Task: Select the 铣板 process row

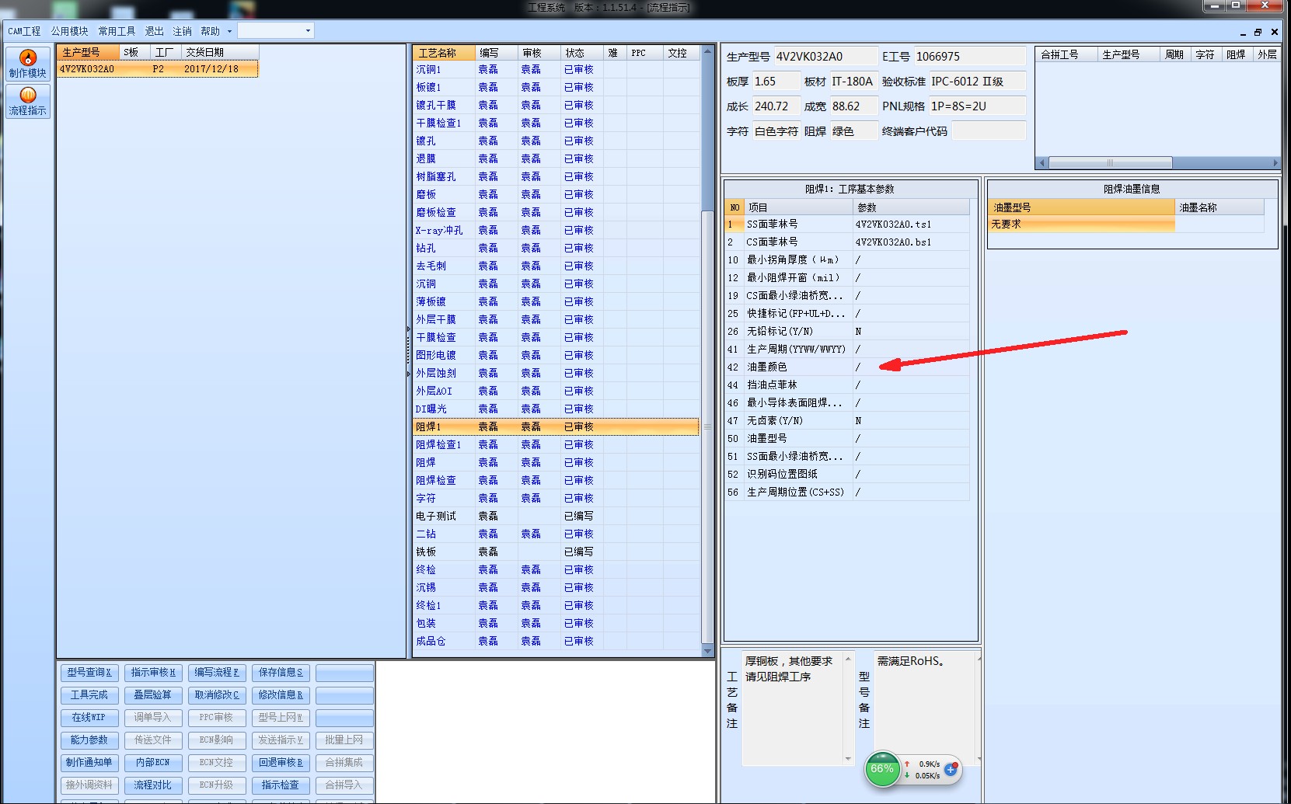Action: click(x=556, y=552)
